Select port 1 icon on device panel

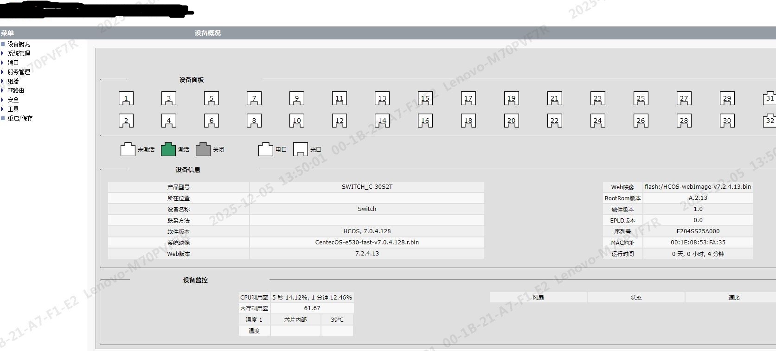coord(126,98)
